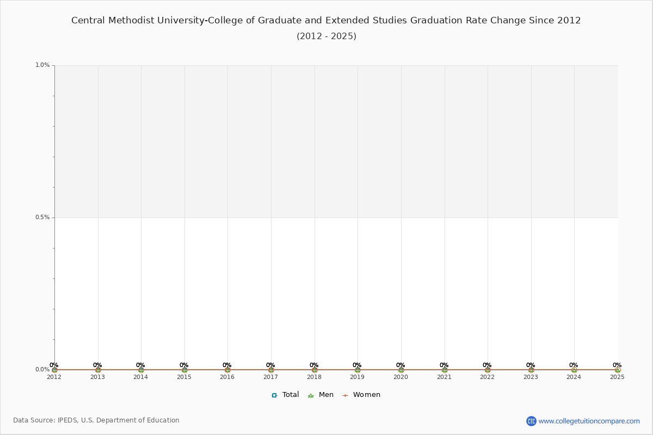The image size is (653, 435).
Task: Click the Women legend line marker icon
Action: pos(345,395)
